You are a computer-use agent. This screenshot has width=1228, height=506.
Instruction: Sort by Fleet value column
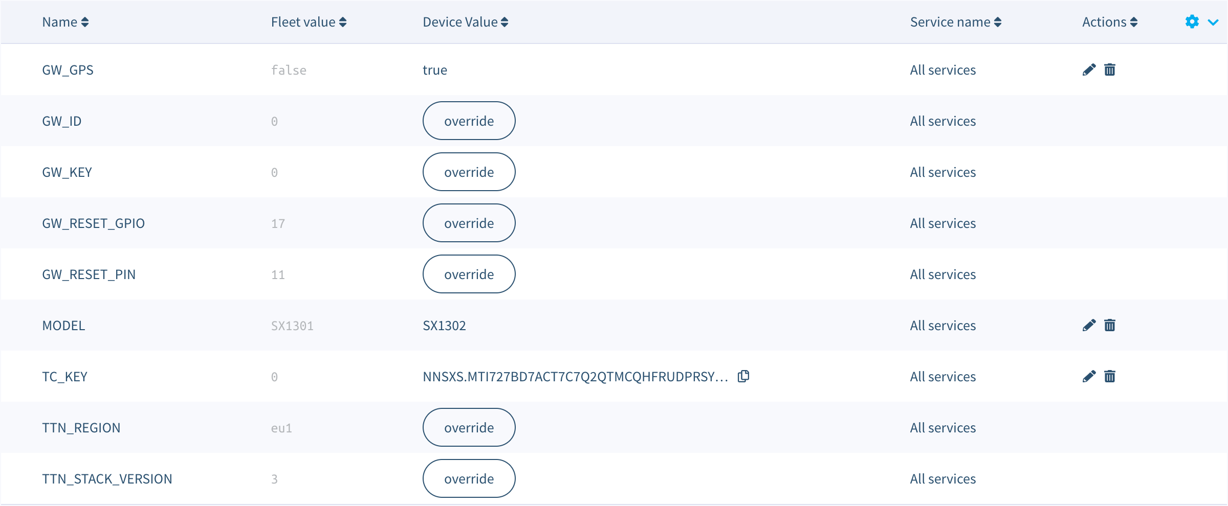(309, 22)
